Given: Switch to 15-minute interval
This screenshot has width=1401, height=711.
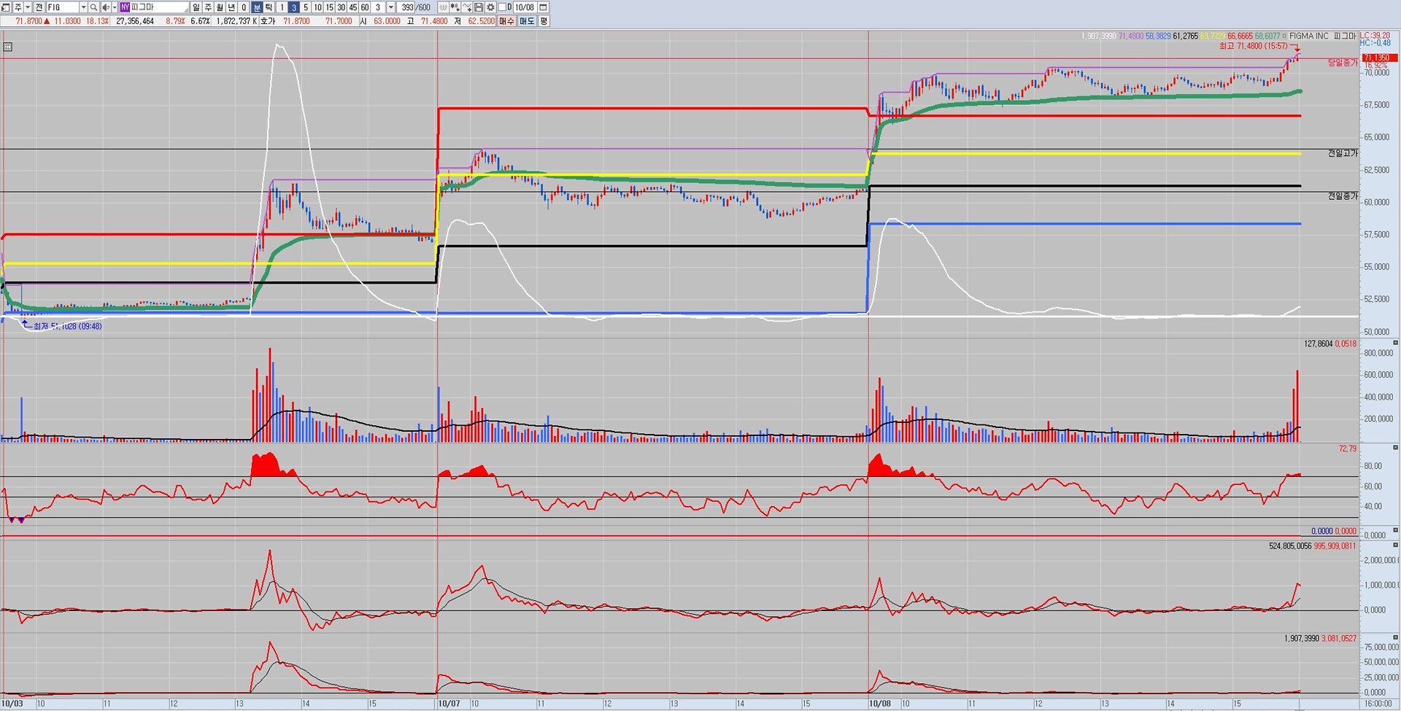Looking at the screenshot, I should coord(329,7).
